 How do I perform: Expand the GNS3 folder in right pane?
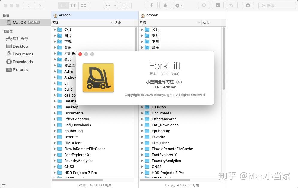(x=142, y=167)
